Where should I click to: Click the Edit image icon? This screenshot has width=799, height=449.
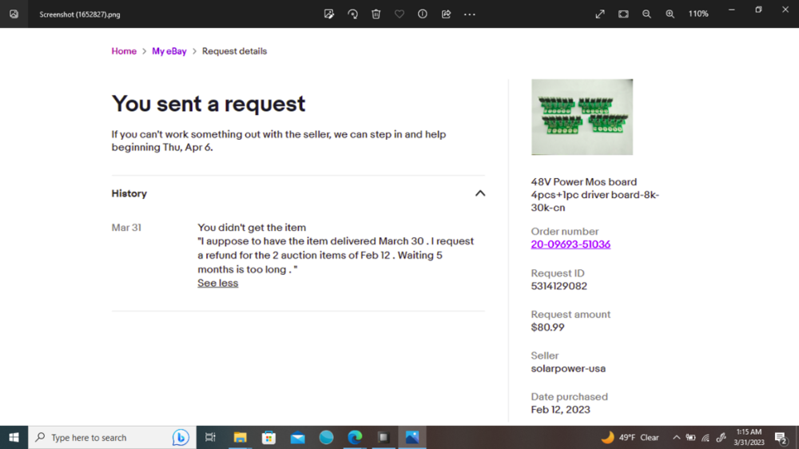click(329, 14)
